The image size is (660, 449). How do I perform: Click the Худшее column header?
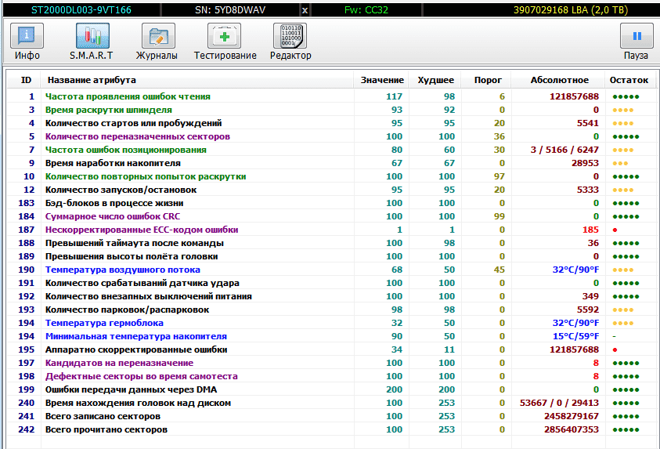tap(435, 80)
